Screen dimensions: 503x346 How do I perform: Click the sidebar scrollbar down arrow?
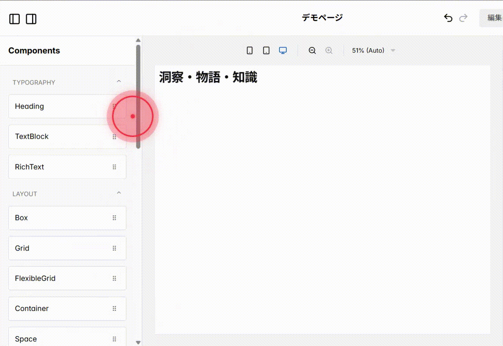(x=138, y=343)
